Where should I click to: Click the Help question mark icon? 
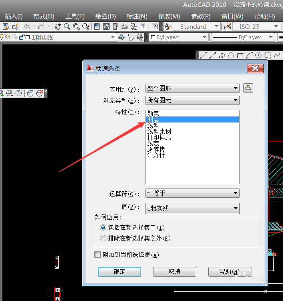point(155,26)
